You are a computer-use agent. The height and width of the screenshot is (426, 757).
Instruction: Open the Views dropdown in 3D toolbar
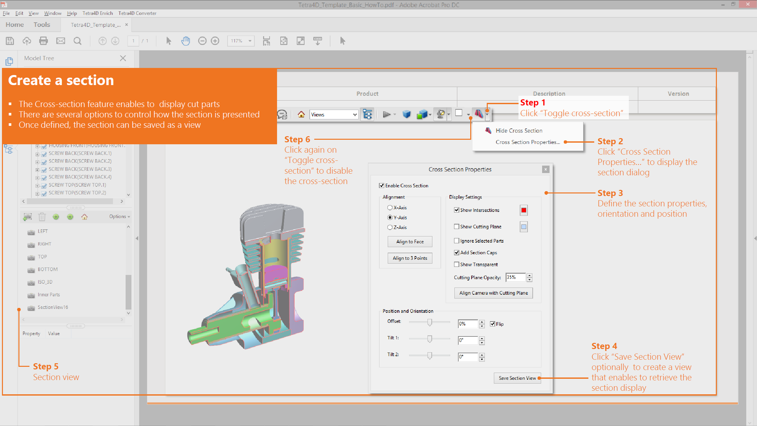pyautogui.click(x=334, y=115)
